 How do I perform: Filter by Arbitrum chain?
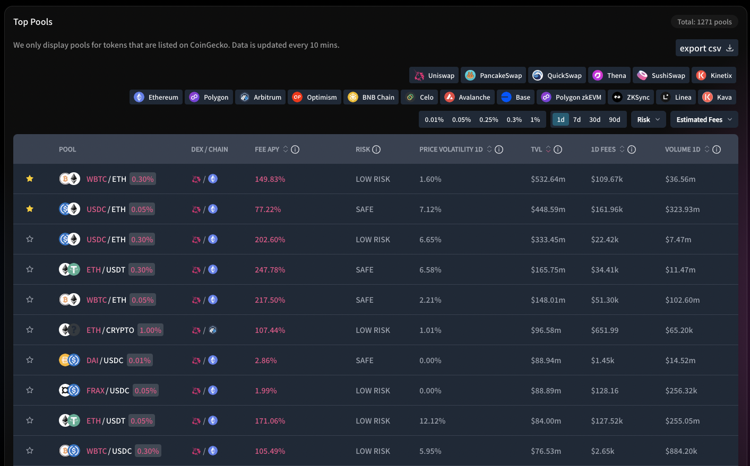point(260,97)
